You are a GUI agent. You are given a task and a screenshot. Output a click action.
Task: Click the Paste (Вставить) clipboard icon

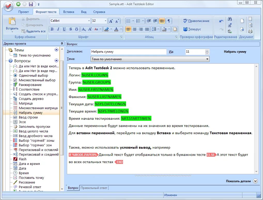pos(12,21)
